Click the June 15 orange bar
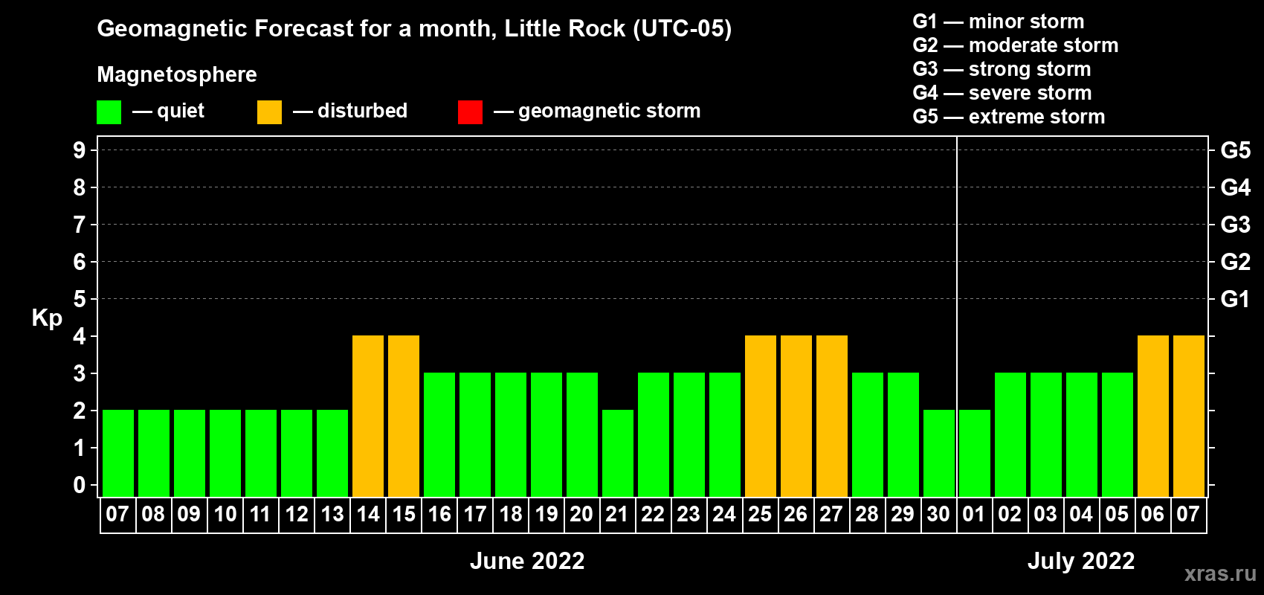1264x595 pixels. (x=404, y=416)
